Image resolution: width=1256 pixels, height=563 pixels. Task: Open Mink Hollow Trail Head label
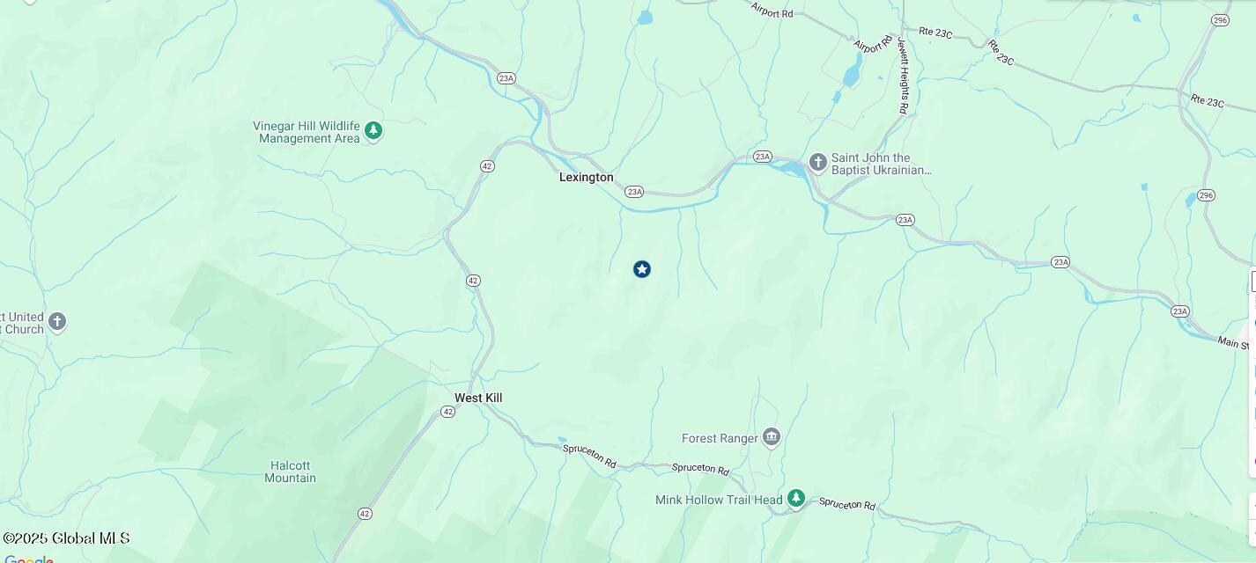point(719,500)
